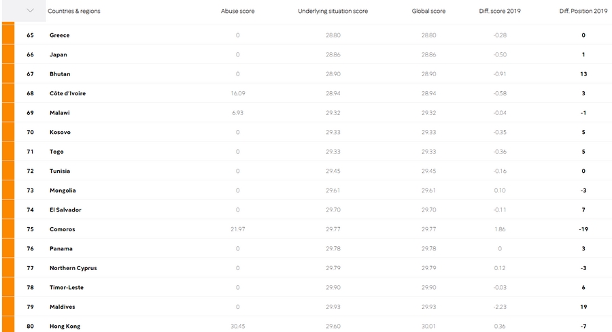Screen dimensions: 612x332
Task: Open the Japan country entry
Action: click(58, 54)
